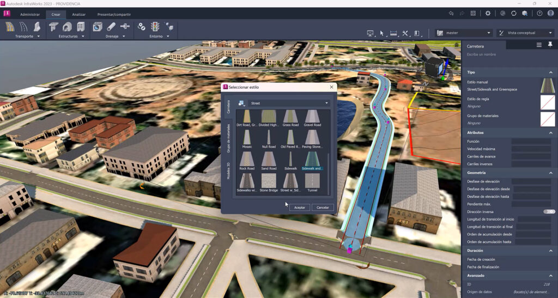Click the Estilo de regla empty swatch
Image resolution: width=558 pixels, height=298 pixels.
click(547, 102)
